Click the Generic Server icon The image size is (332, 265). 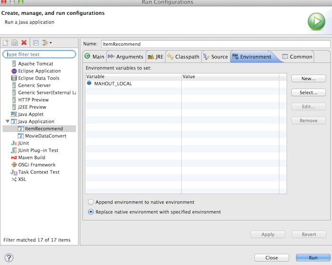[14, 85]
